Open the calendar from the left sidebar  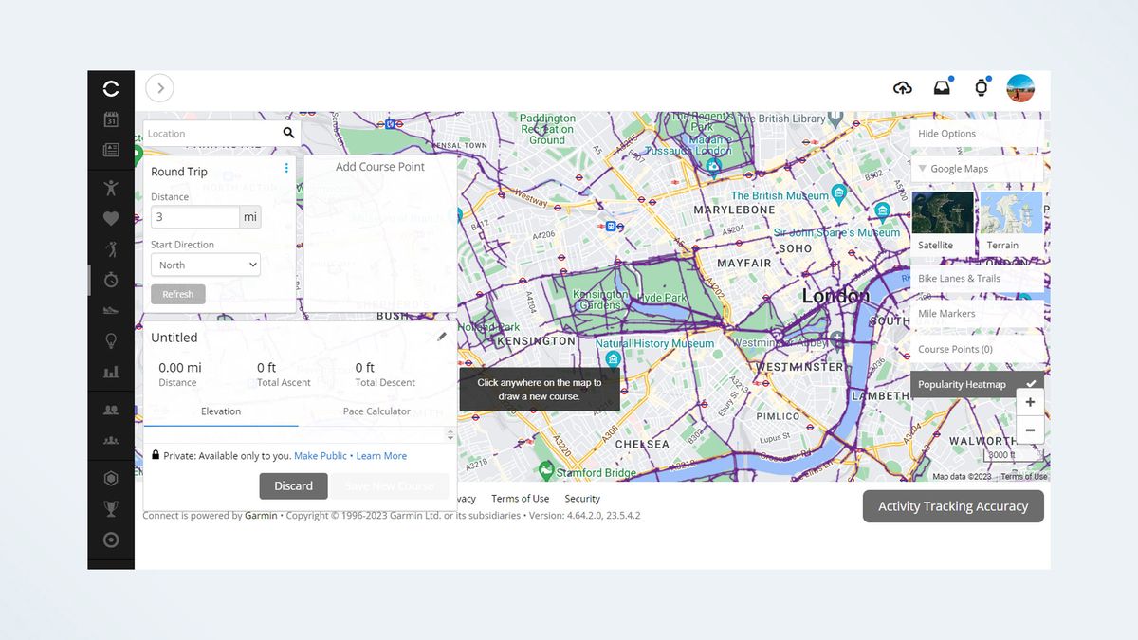pos(111,119)
